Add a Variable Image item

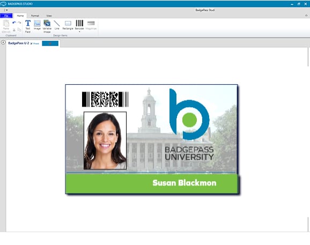(x=47, y=26)
